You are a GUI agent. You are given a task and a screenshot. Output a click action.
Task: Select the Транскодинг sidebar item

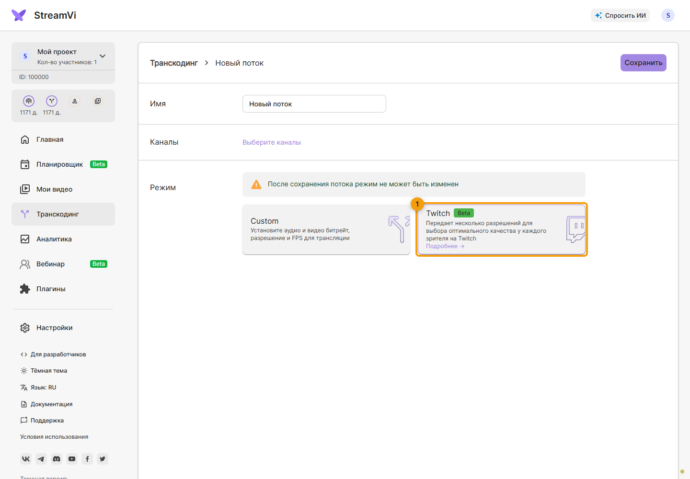[63, 214]
